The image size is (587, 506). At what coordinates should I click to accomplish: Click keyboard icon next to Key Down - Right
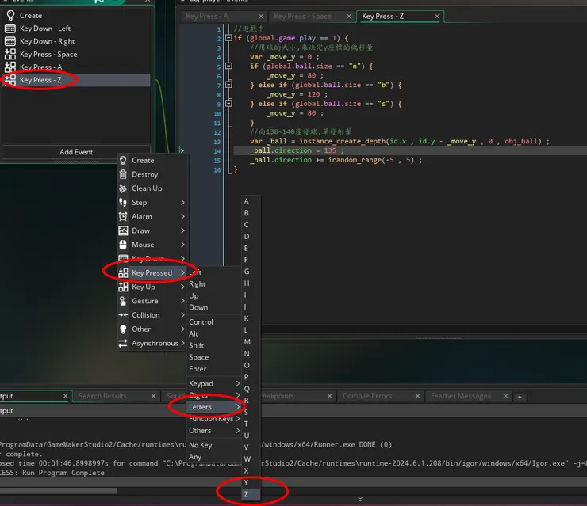(10, 41)
